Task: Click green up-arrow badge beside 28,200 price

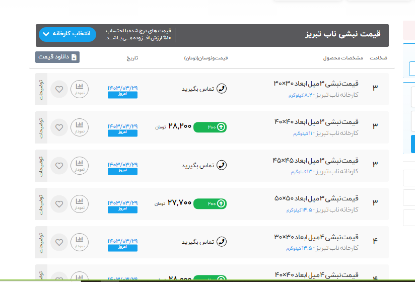Action: [221, 127]
